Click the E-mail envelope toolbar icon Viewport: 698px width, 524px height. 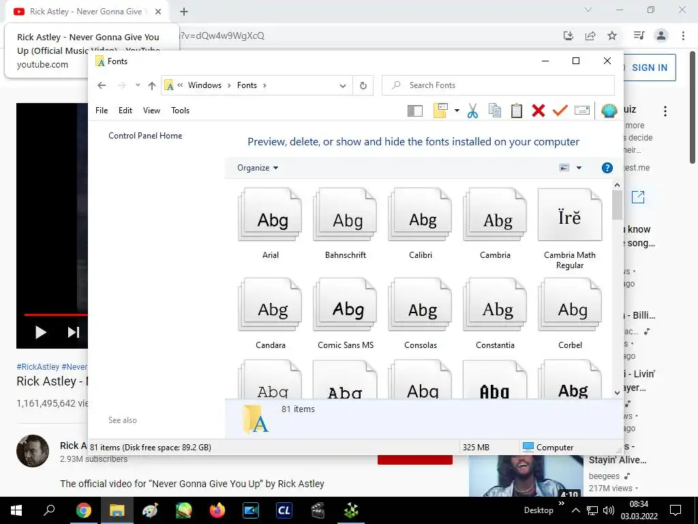582,111
